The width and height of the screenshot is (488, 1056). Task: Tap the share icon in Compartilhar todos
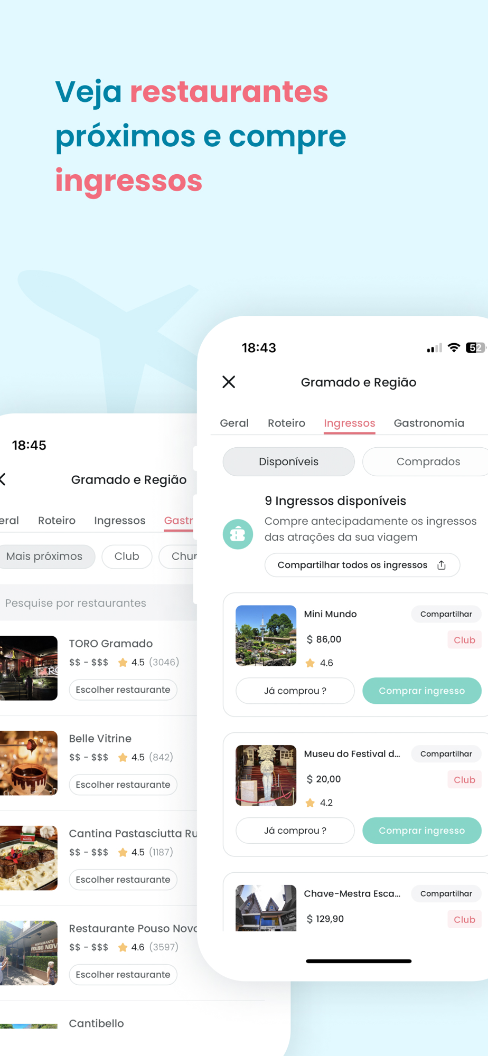tap(442, 565)
